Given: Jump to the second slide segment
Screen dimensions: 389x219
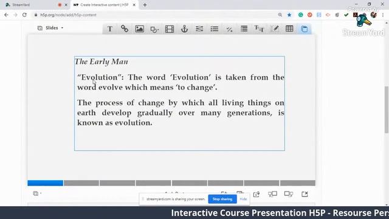Looking at the screenshot, I should (x=81, y=183).
